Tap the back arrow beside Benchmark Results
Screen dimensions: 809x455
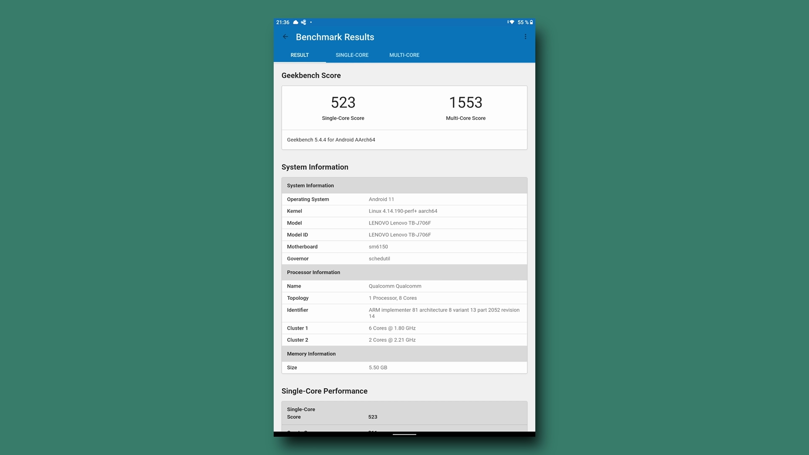tap(286, 37)
